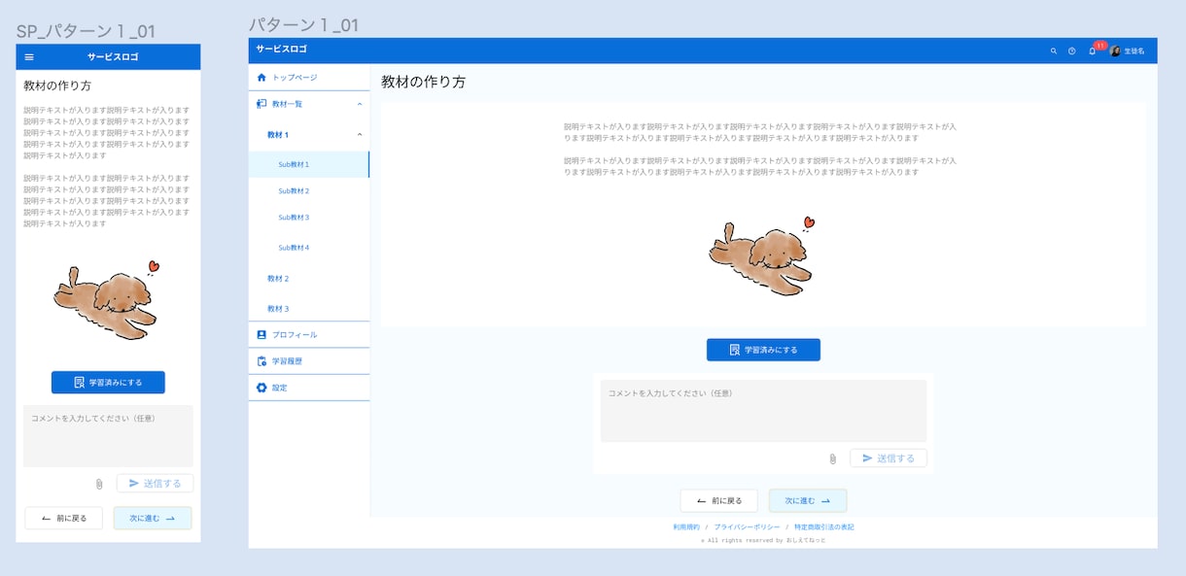The width and height of the screenshot is (1186, 576).
Task: Click 送信する button in desktop view
Action: click(889, 458)
